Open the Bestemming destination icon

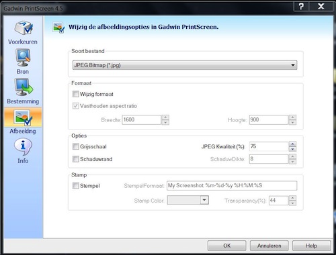pos(24,87)
